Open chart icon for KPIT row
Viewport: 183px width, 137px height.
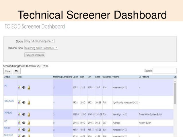[20, 87]
